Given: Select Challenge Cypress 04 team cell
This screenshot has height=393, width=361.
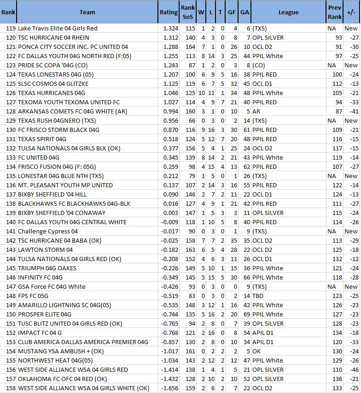Looking at the screenshot, I should coord(87,232).
